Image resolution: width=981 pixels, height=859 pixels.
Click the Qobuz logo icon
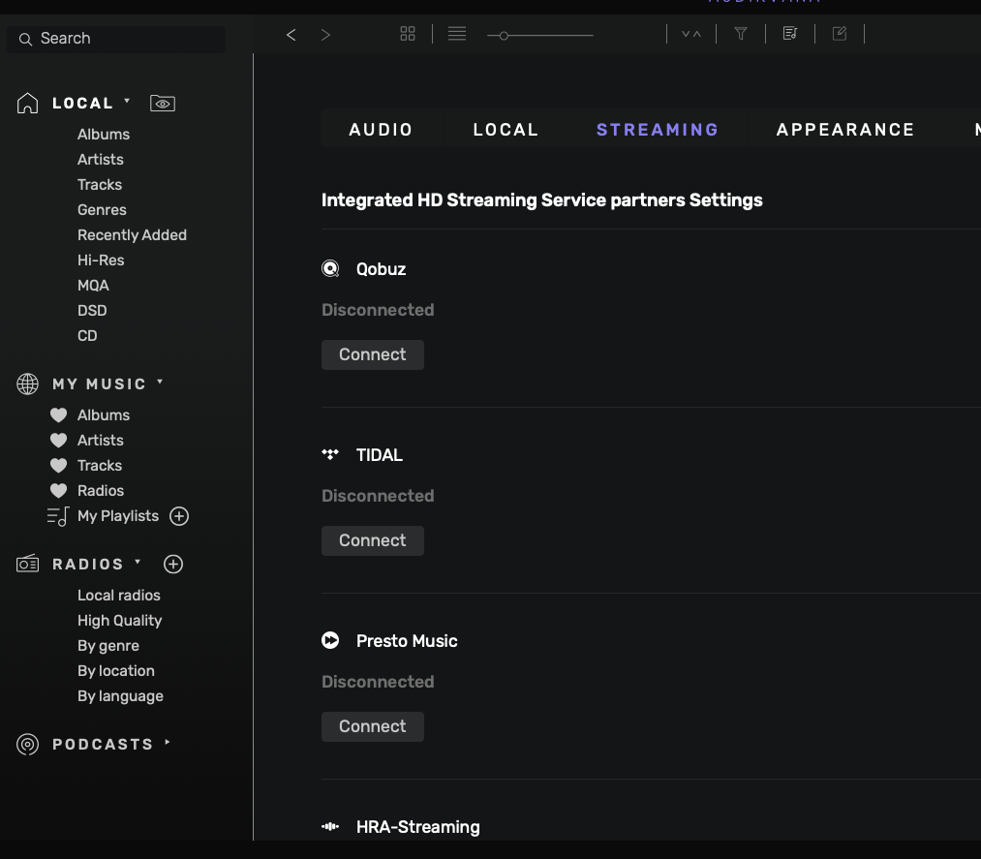pyautogui.click(x=330, y=268)
